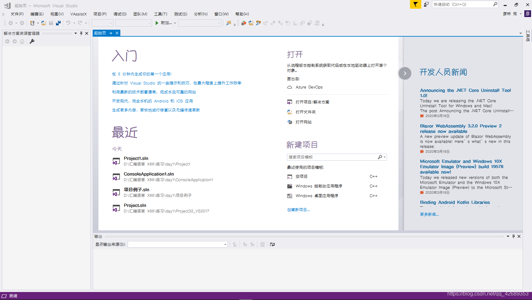Click 更多新闻... link

429,214
